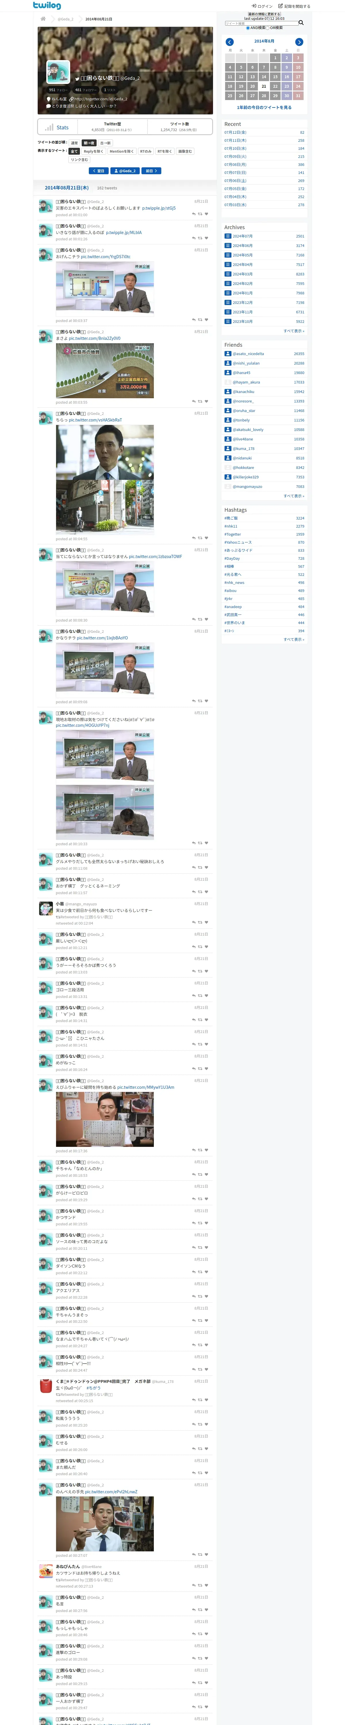Image resolution: width=345 pixels, height=1725 pixels.
Task: Select OR検索 radio button
Action: (x=268, y=28)
